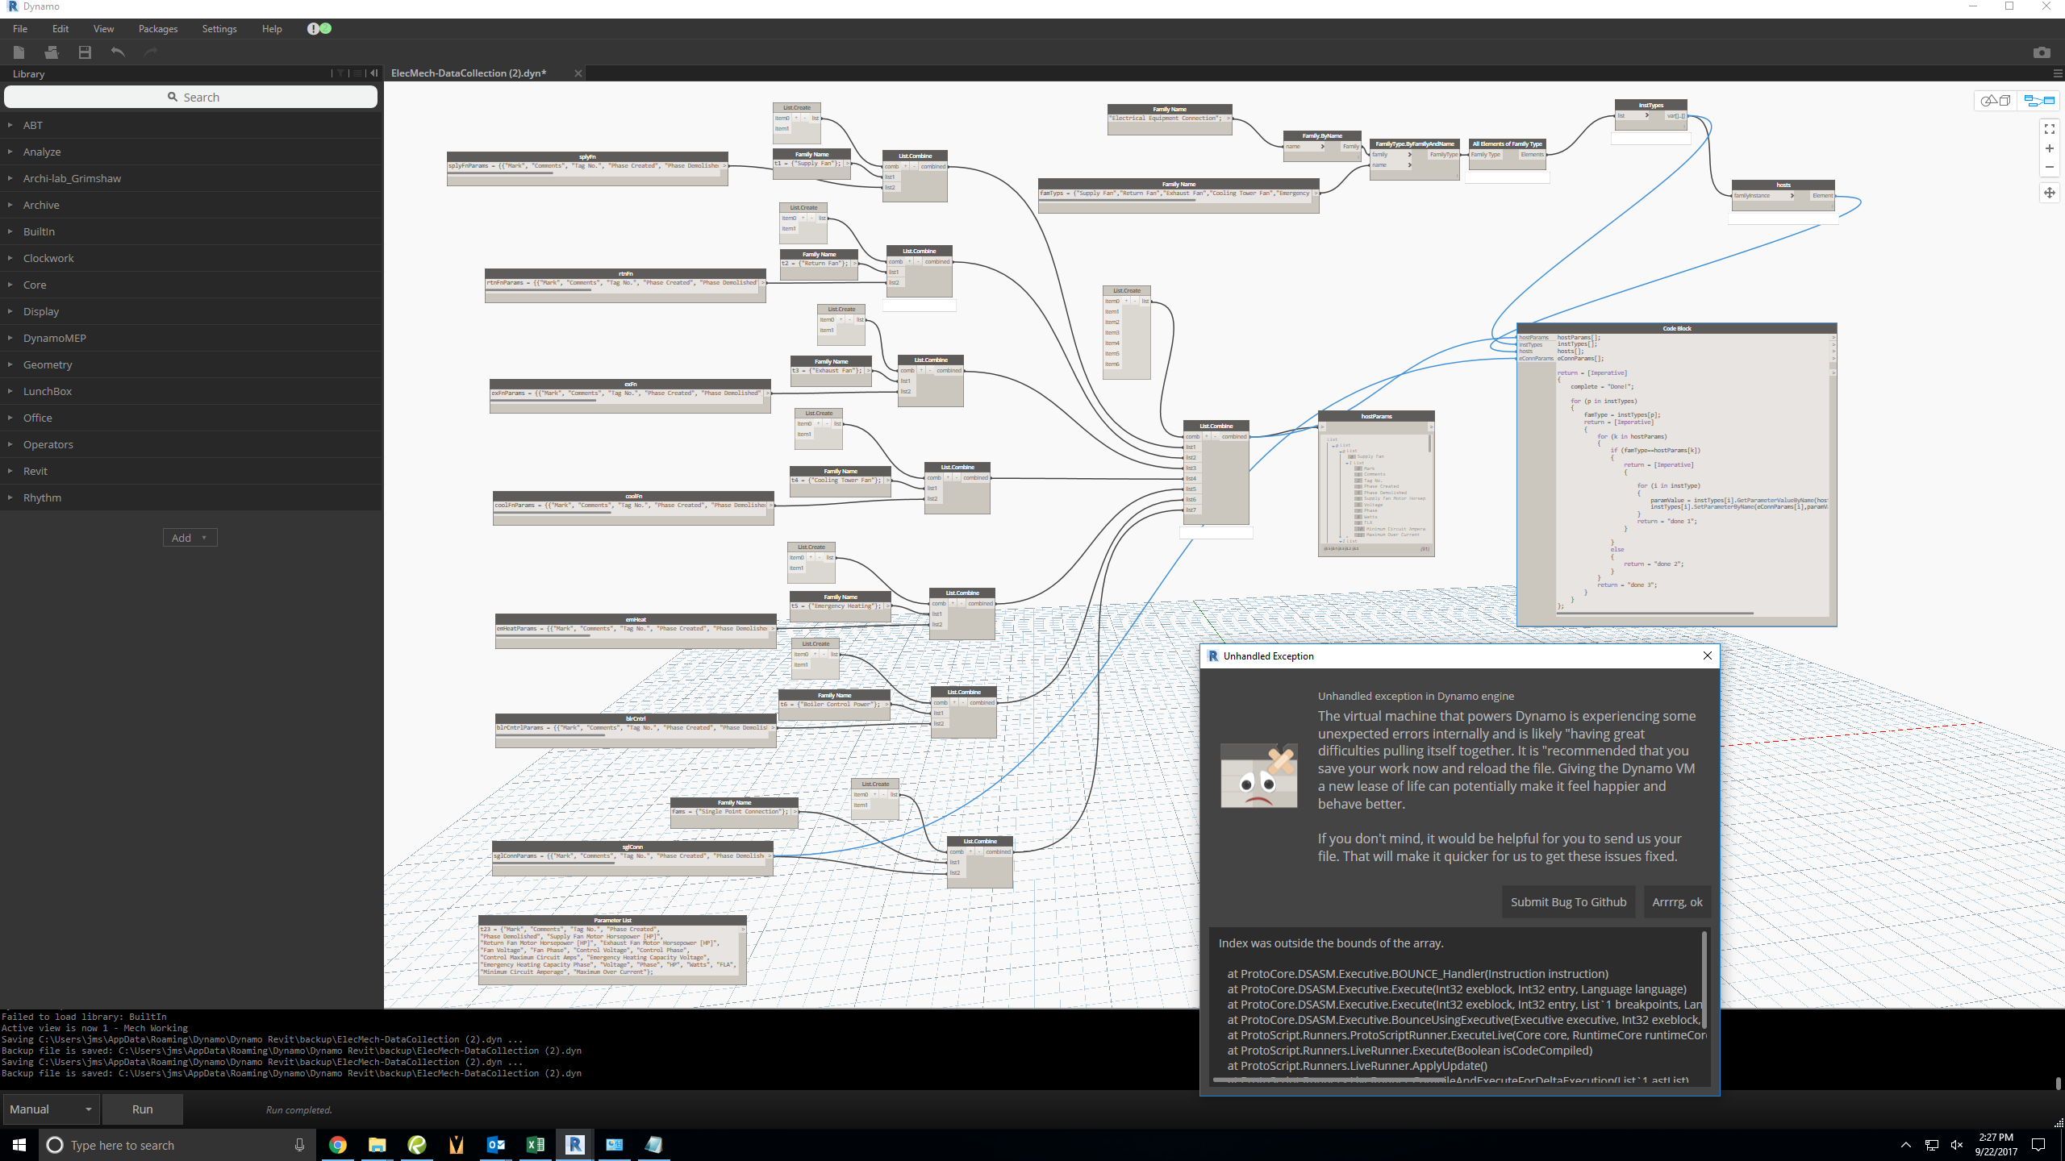Expand the Revit library category
Screen dimensions: 2065x1161
tap(35, 471)
